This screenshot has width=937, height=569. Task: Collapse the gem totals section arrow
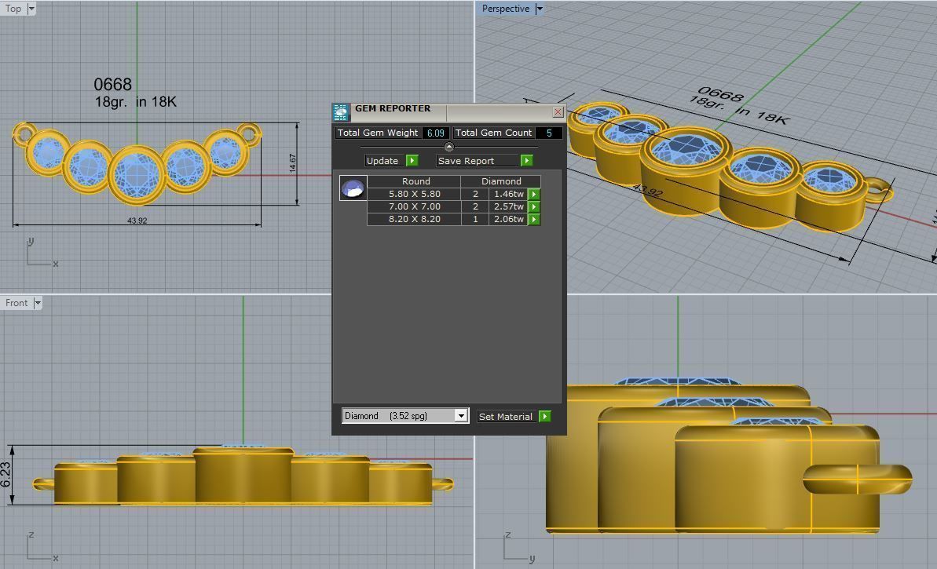[449, 147]
